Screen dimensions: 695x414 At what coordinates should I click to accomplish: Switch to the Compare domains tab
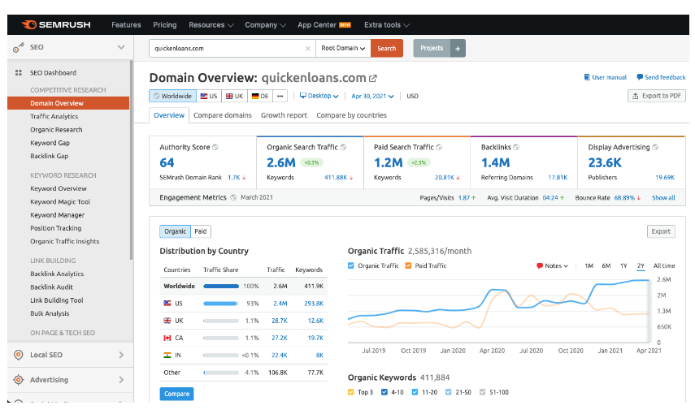[x=223, y=115]
